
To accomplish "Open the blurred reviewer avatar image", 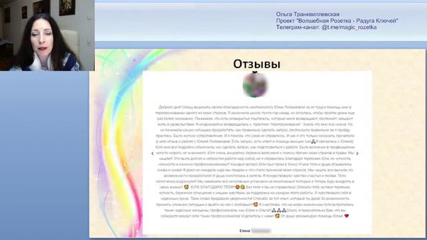I will (x=255, y=85).
